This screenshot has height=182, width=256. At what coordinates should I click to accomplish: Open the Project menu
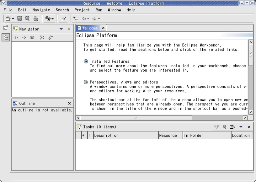coord(82,10)
